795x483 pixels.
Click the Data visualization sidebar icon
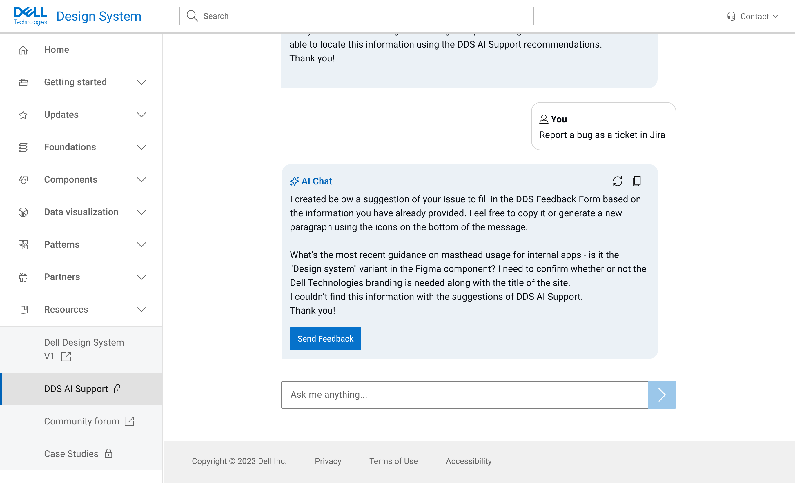23,212
